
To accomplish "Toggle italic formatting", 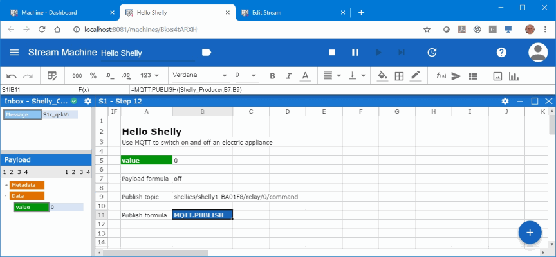I will [x=288, y=76].
